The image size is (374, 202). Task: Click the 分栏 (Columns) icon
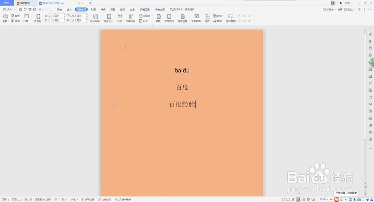120,16
